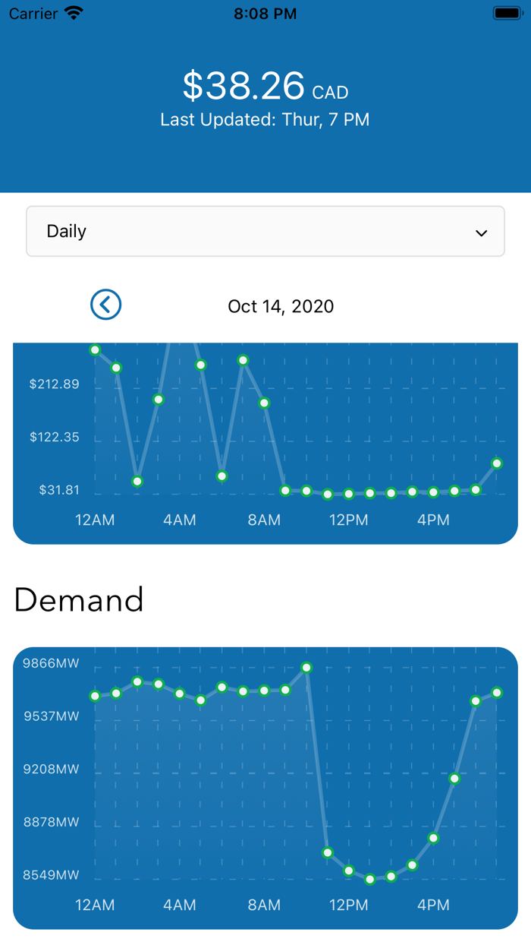531x945 pixels.
Task: Tap the dropdown chevron arrow
Action: [481, 233]
